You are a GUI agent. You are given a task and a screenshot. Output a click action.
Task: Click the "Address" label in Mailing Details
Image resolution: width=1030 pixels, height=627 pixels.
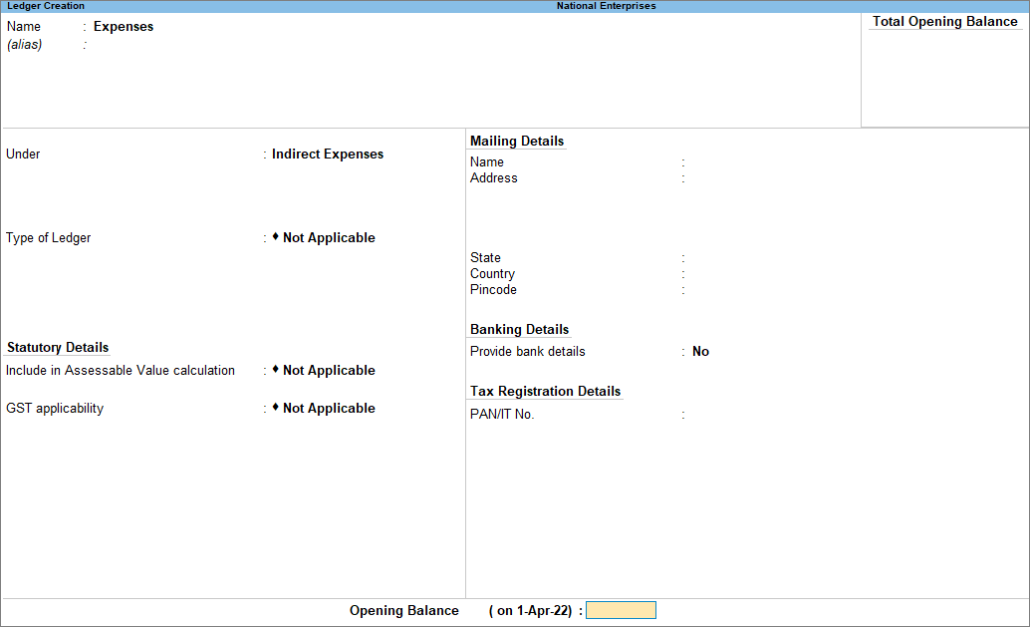point(494,178)
